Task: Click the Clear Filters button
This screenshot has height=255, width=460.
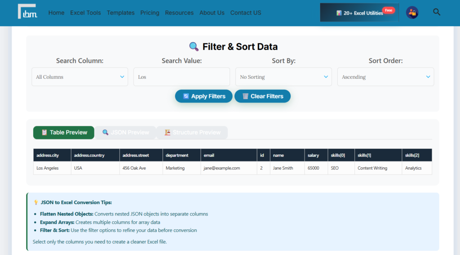Action: [x=262, y=96]
